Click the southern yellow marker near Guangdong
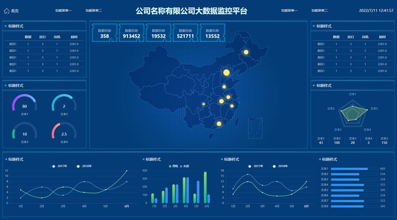Image resolution: width=397 pixels, height=220 pixels. tap(218, 124)
